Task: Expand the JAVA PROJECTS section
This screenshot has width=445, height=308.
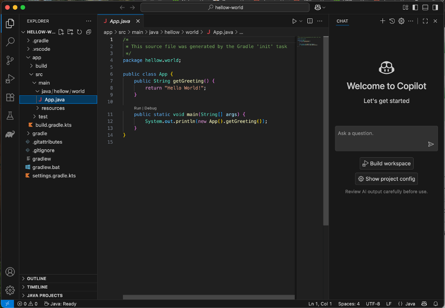Action: [x=44, y=295]
